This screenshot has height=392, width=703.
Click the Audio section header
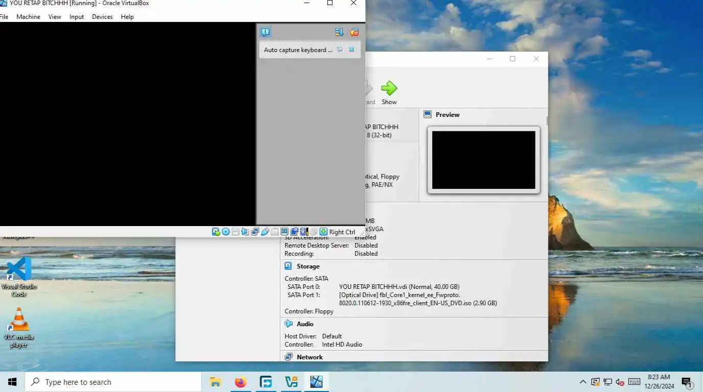305,324
